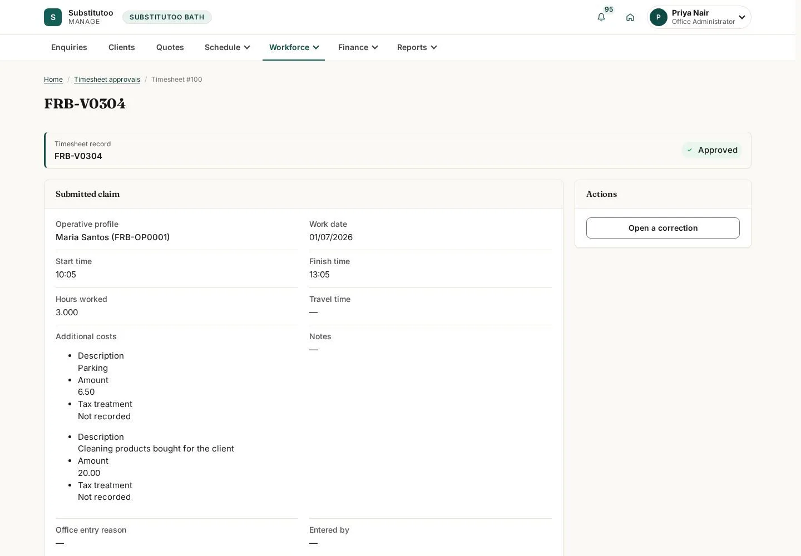Expand the user account menu chevron
The image size is (801, 556).
(742, 17)
